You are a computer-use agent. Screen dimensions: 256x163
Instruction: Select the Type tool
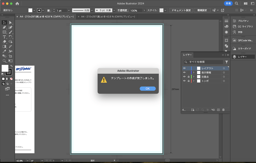tap(4, 37)
